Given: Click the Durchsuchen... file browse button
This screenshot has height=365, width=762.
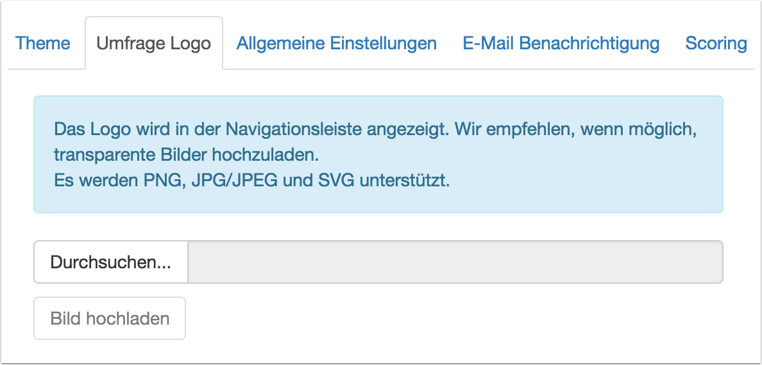Looking at the screenshot, I should [x=111, y=262].
